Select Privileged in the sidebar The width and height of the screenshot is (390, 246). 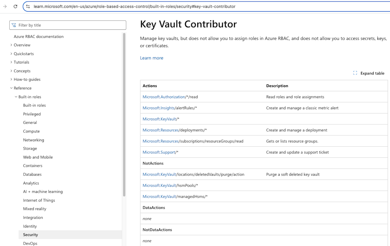pyautogui.click(x=32, y=114)
